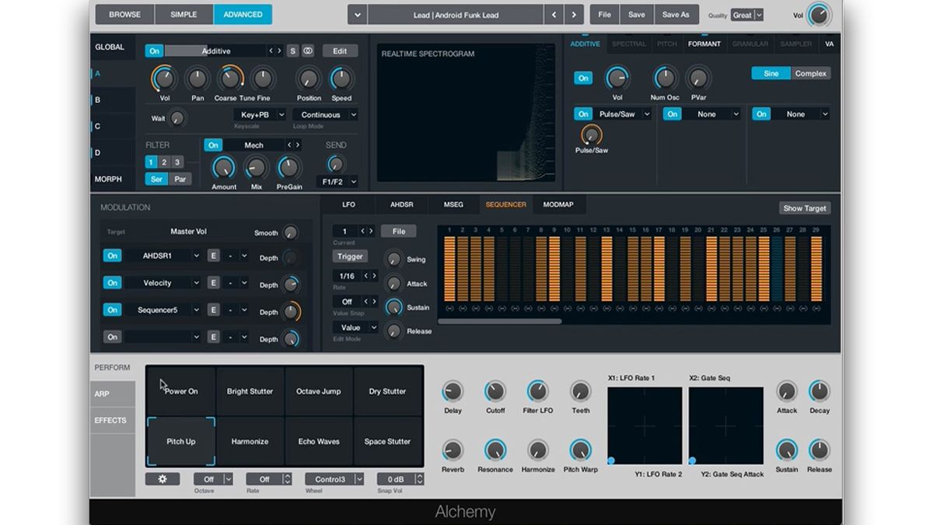Open the LFO modulator tab

coord(348,205)
